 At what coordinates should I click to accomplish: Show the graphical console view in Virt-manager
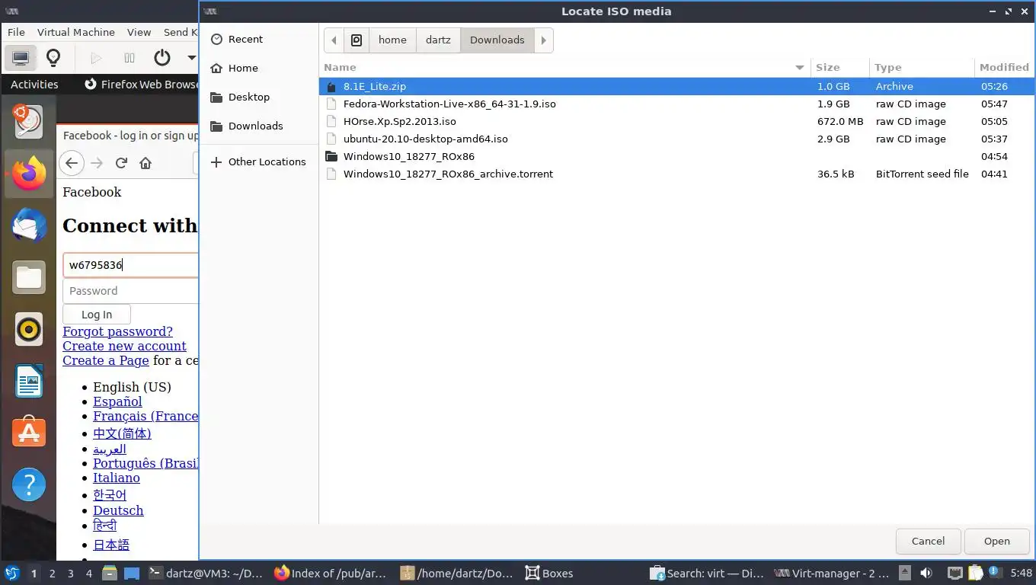pos(21,58)
